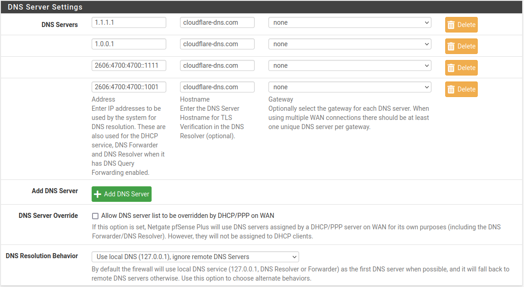Select hostname field in the 2606:4700:4700::1001 row
The height and width of the screenshot is (287, 524).
click(217, 87)
